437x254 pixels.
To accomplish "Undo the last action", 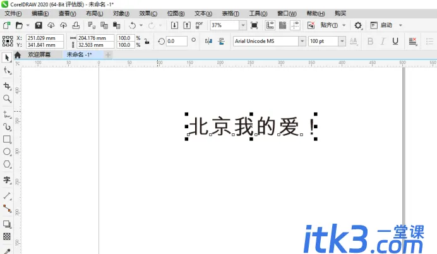I will [x=133, y=25].
